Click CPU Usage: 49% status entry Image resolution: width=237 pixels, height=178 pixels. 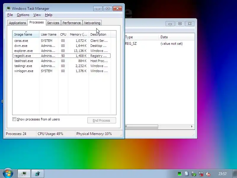(x=50, y=134)
